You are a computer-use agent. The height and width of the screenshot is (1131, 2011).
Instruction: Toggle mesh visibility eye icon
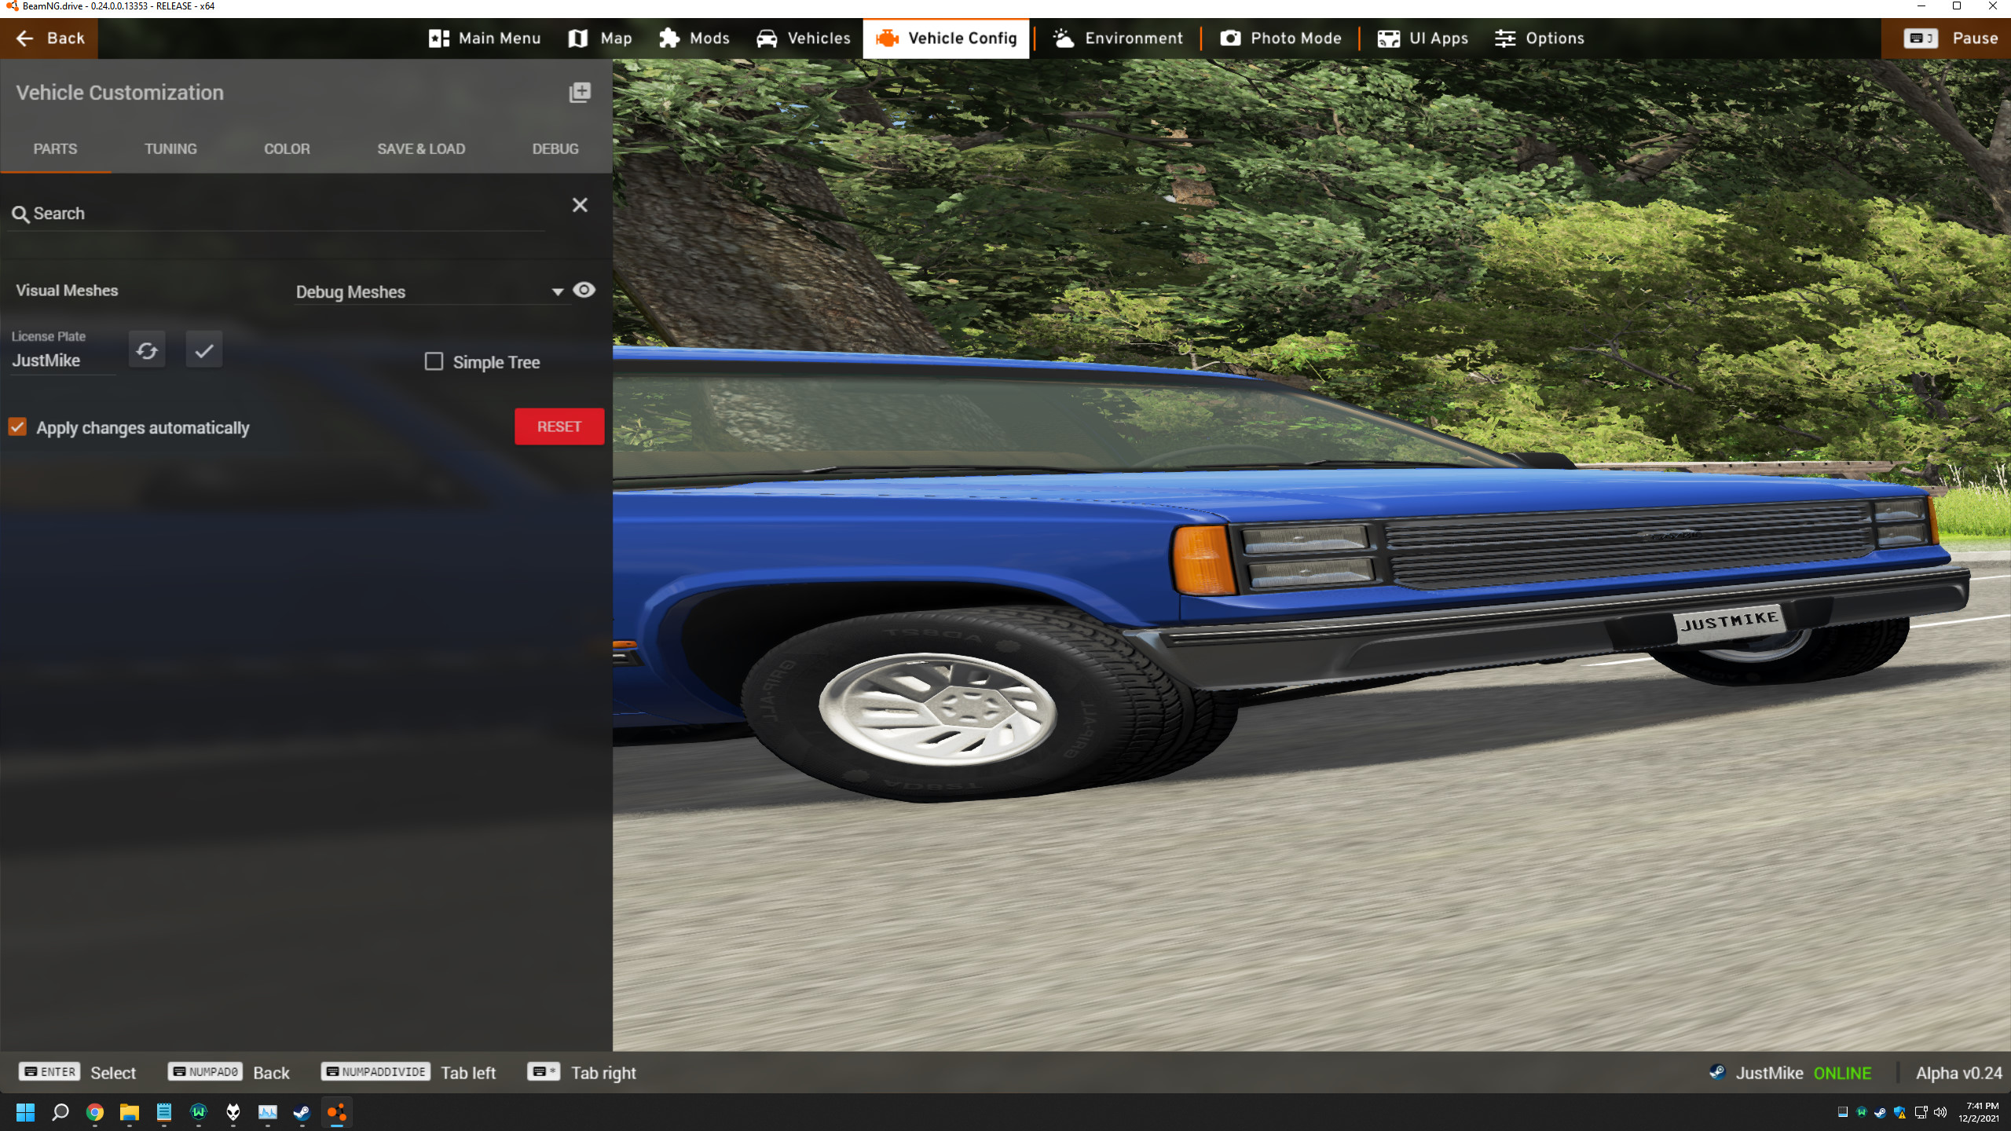tap(584, 290)
